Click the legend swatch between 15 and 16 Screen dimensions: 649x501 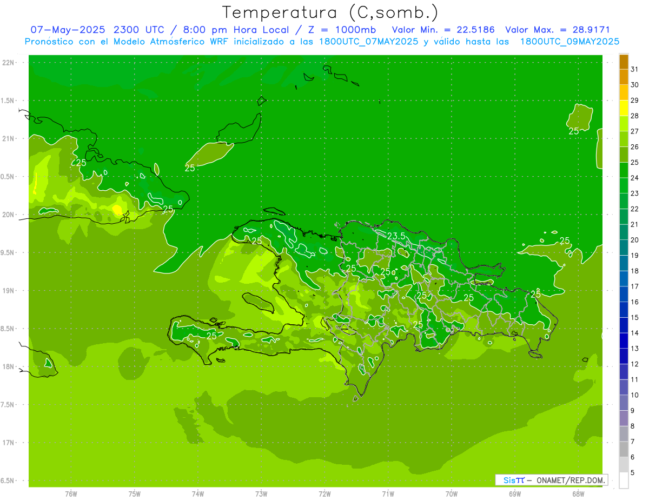click(624, 310)
